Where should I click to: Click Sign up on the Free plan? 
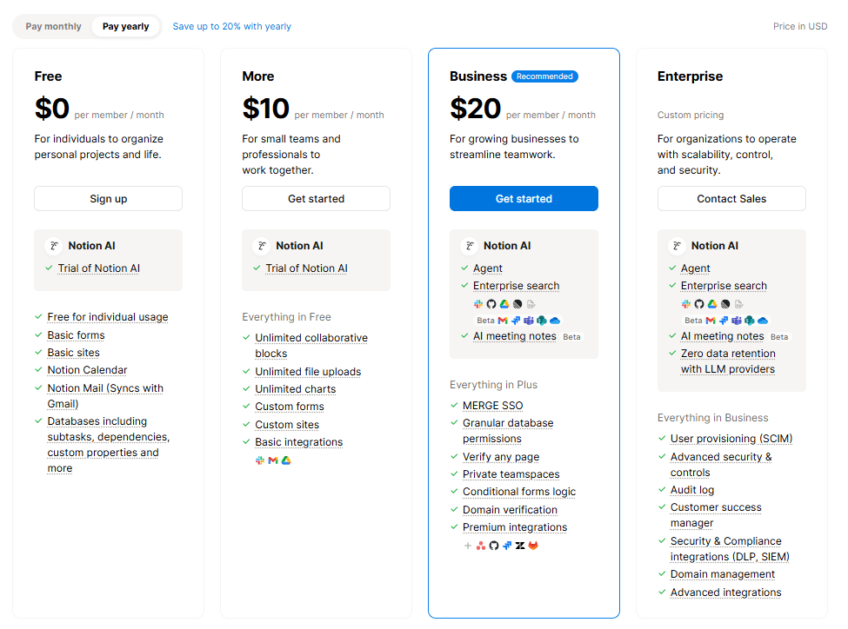point(109,199)
